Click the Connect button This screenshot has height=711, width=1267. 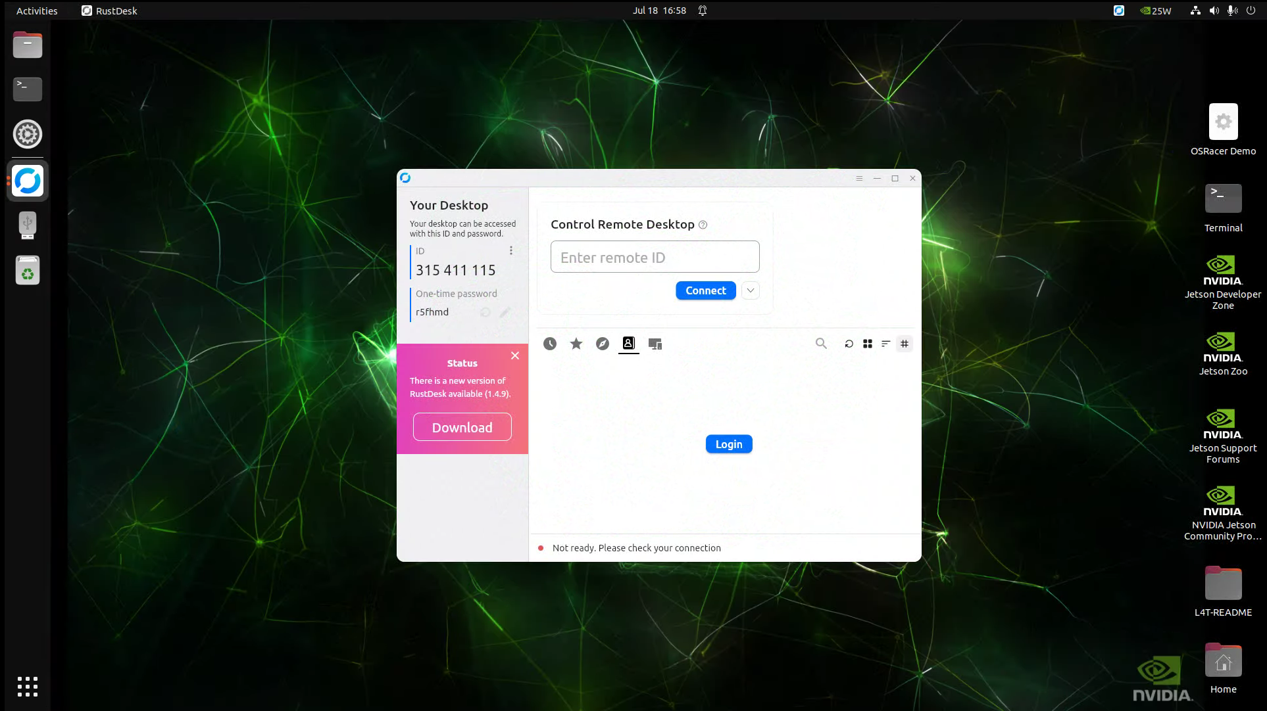click(x=706, y=290)
